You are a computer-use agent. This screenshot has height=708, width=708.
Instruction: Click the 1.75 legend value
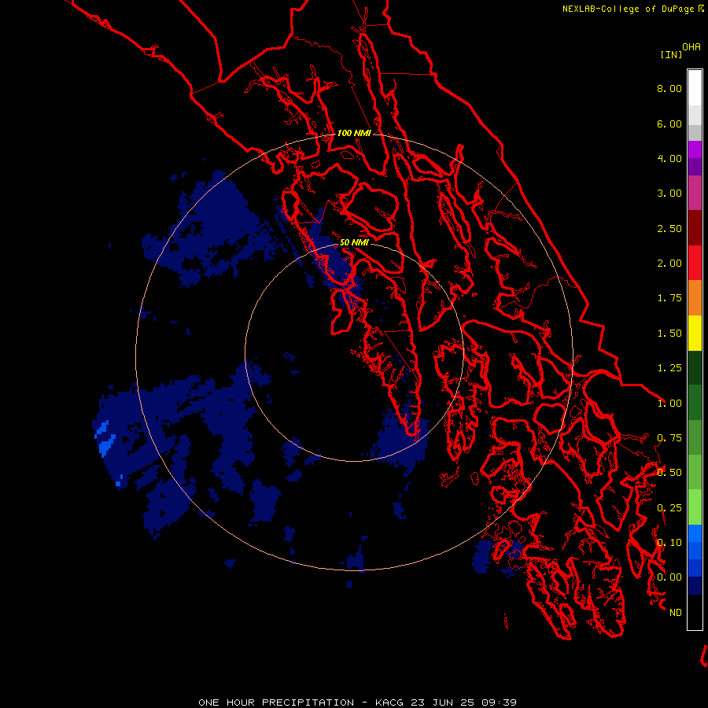pyautogui.click(x=669, y=298)
